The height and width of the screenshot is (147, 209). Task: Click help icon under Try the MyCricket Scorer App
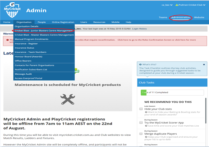pos(146,126)
